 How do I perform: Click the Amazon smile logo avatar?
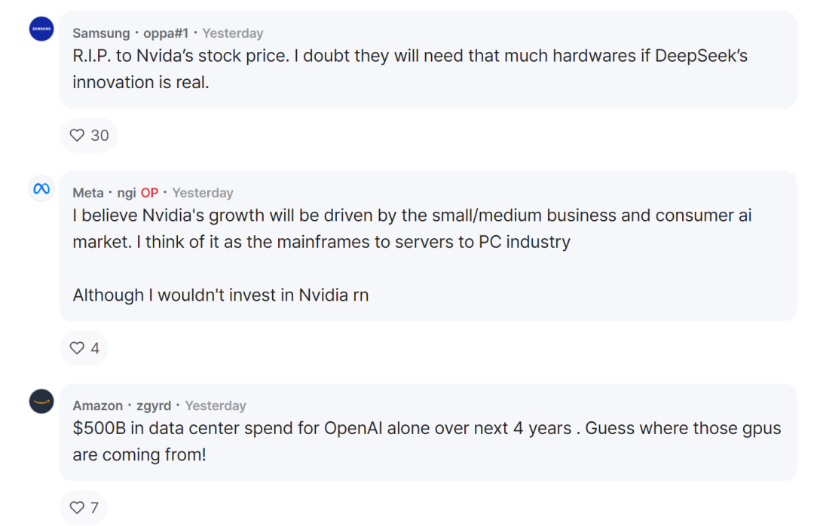coord(41,401)
